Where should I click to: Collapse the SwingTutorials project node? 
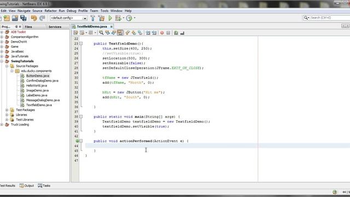(x=2, y=61)
